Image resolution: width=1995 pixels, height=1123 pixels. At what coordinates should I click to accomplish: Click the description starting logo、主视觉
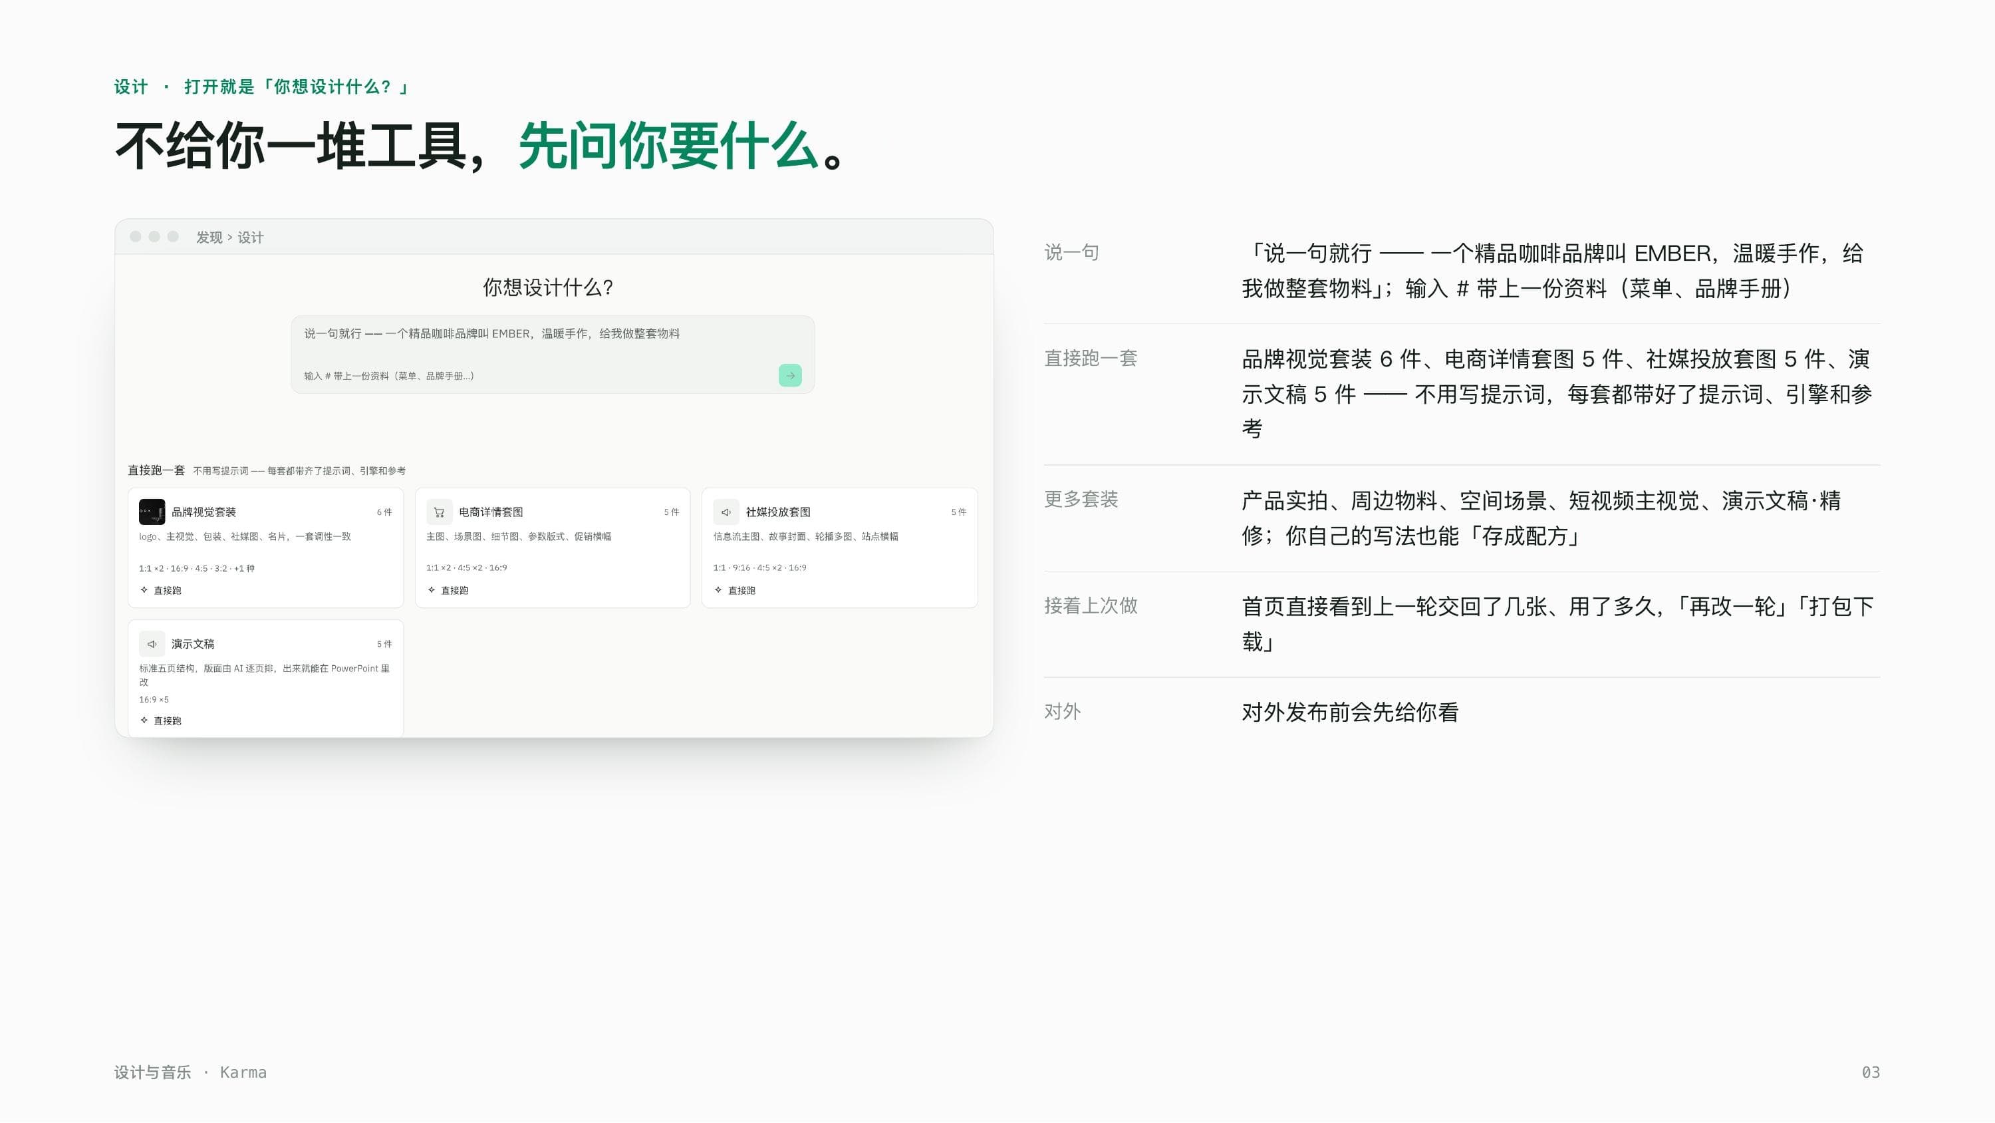point(245,536)
